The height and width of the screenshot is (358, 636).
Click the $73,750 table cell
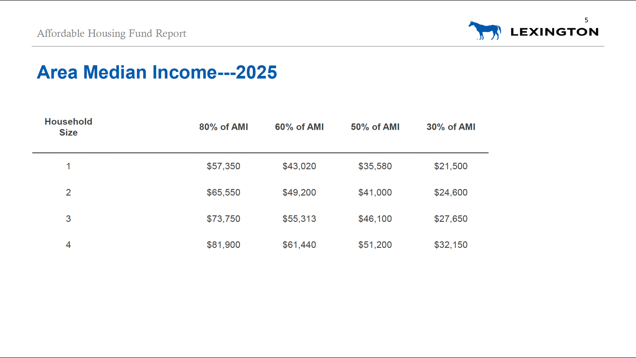(x=224, y=219)
